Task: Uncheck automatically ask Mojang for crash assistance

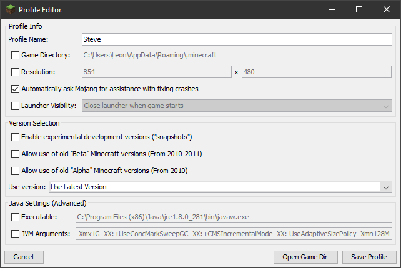Action: click(x=16, y=89)
